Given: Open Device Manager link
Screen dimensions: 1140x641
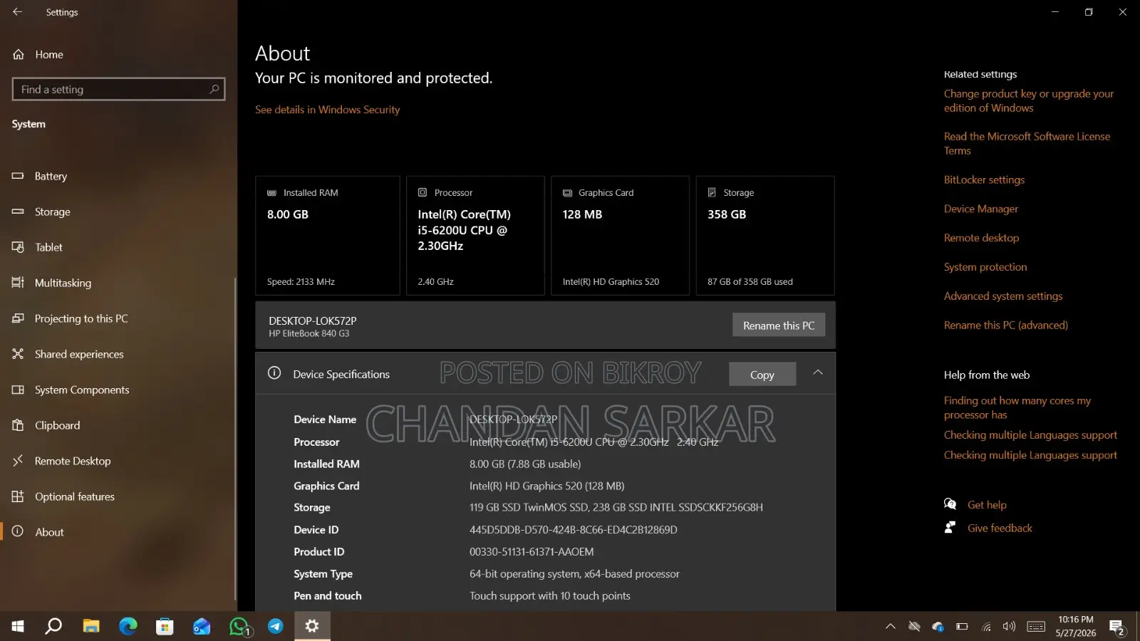Looking at the screenshot, I should 981,209.
